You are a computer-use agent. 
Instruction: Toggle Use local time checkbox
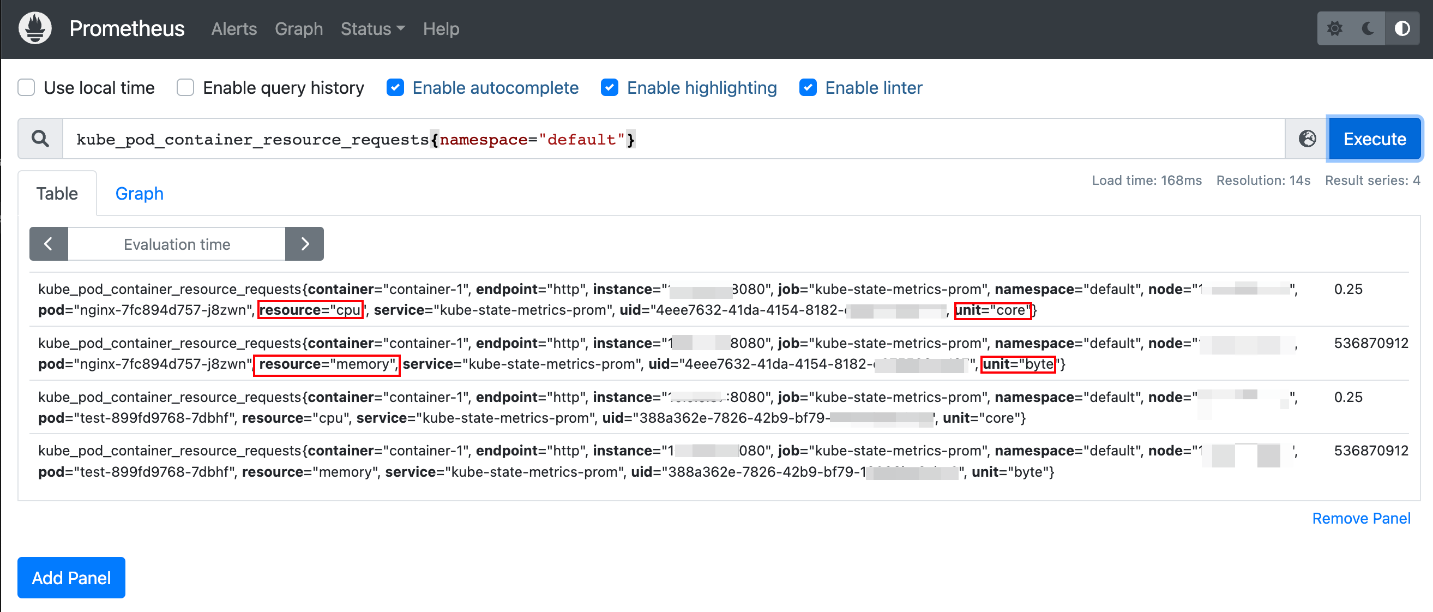(26, 87)
